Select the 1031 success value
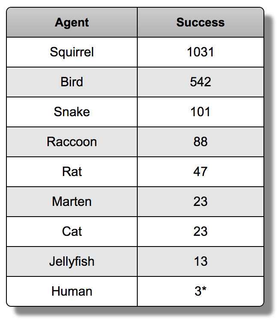278x323 pixels. click(x=201, y=52)
